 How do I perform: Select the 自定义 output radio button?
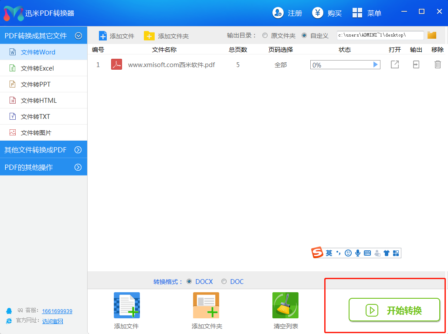pyautogui.click(x=304, y=36)
